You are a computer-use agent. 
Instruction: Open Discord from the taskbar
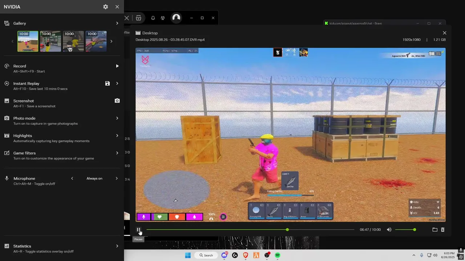225,255
